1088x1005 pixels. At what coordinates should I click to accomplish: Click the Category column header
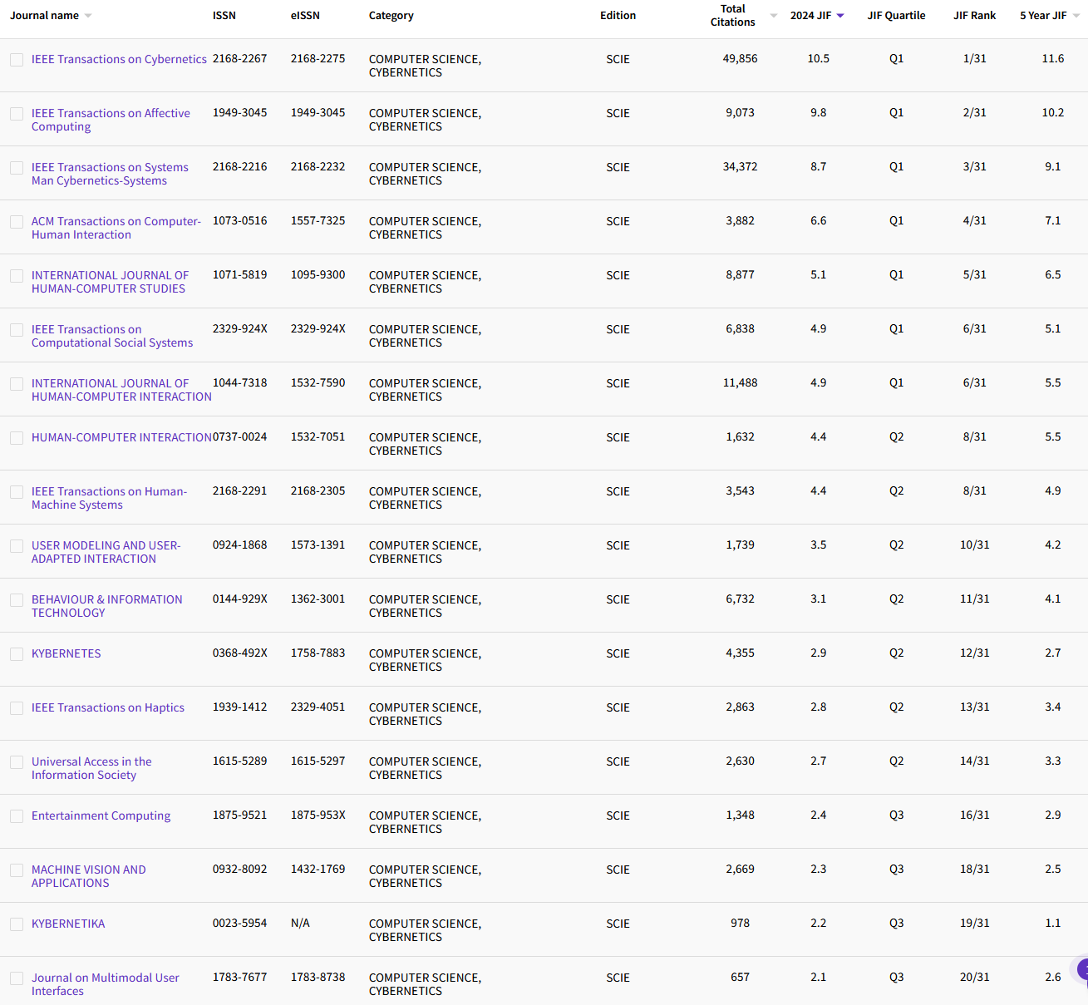[391, 15]
